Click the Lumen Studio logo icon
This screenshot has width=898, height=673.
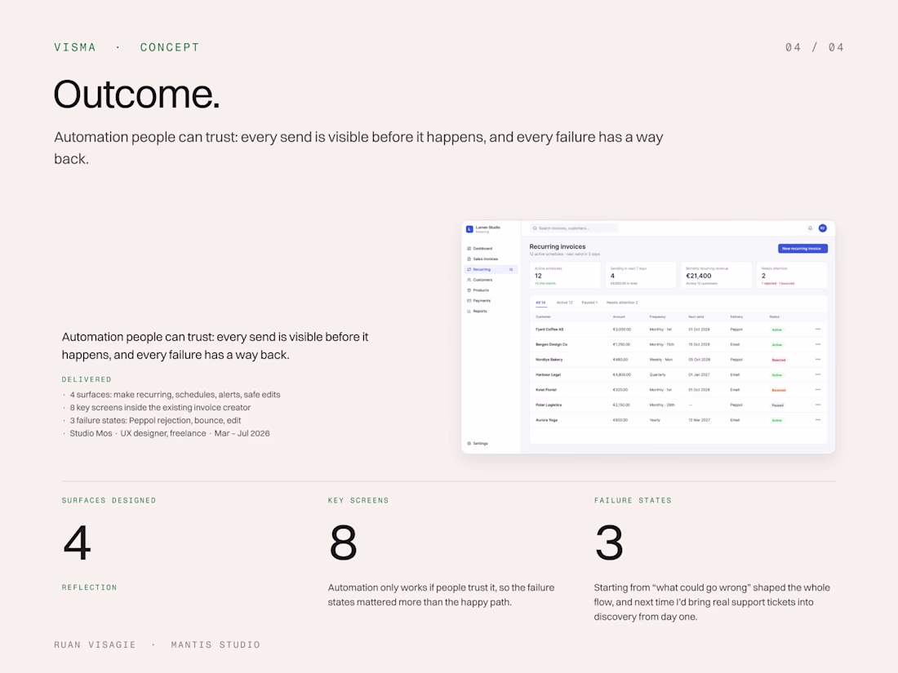[469, 229]
